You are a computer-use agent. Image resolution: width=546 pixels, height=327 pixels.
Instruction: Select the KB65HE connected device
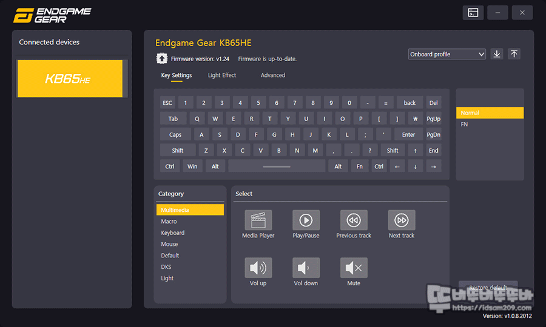point(70,79)
